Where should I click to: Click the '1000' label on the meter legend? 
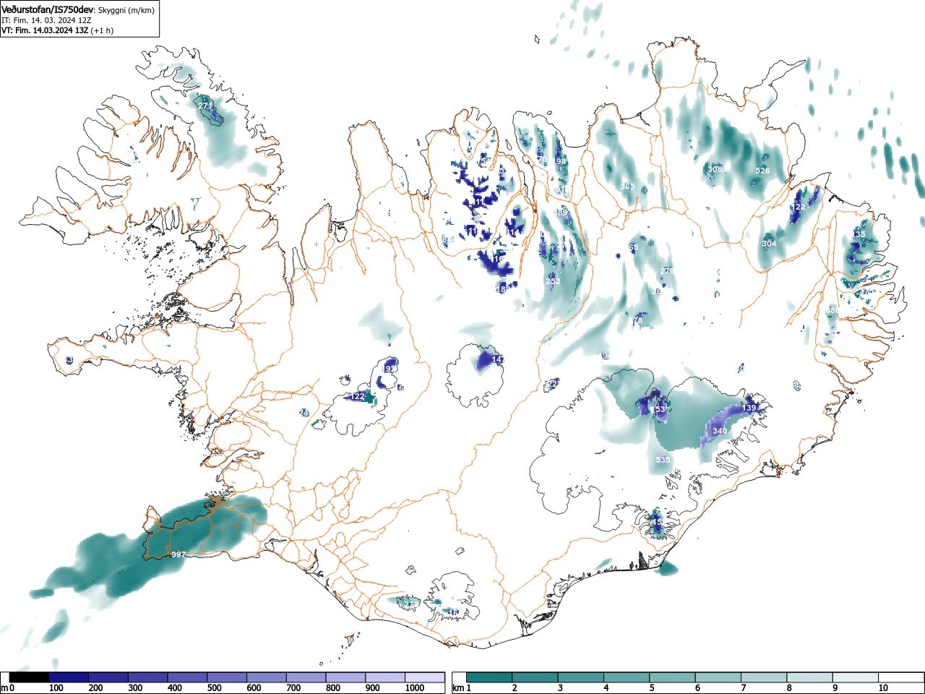[415, 688]
